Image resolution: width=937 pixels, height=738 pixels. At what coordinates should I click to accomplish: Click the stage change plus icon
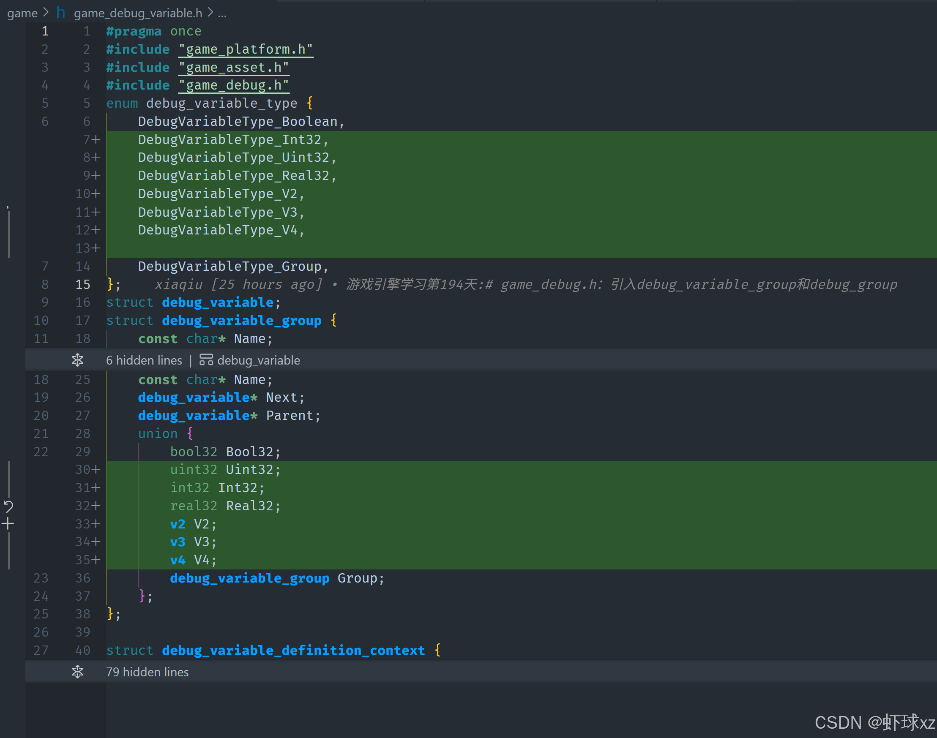point(8,524)
